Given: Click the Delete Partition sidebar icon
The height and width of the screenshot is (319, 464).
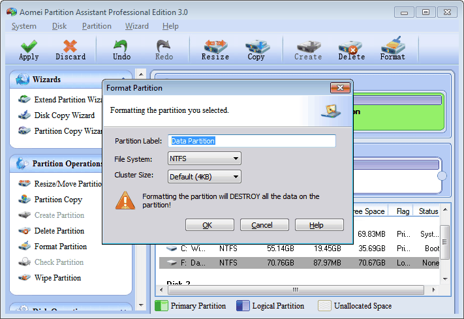Looking at the screenshot, I should pos(24,230).
